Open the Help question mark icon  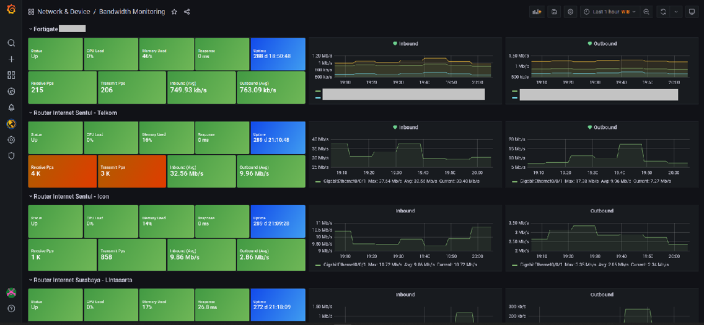pos(12,308)
